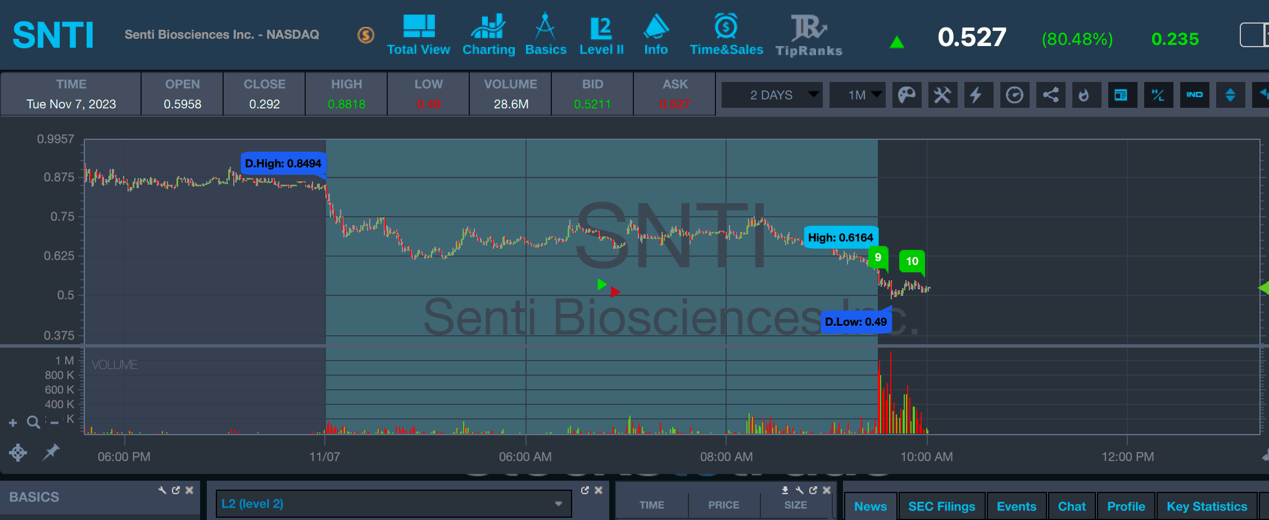Switch to the SEC Filings tab

pyautogui.click(x=942, y=506)
